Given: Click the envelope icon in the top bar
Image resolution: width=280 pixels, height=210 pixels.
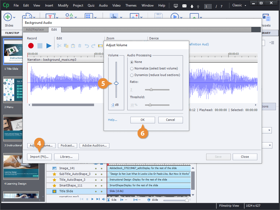Looking at the screenshot, I should click(x=184, y=6).
